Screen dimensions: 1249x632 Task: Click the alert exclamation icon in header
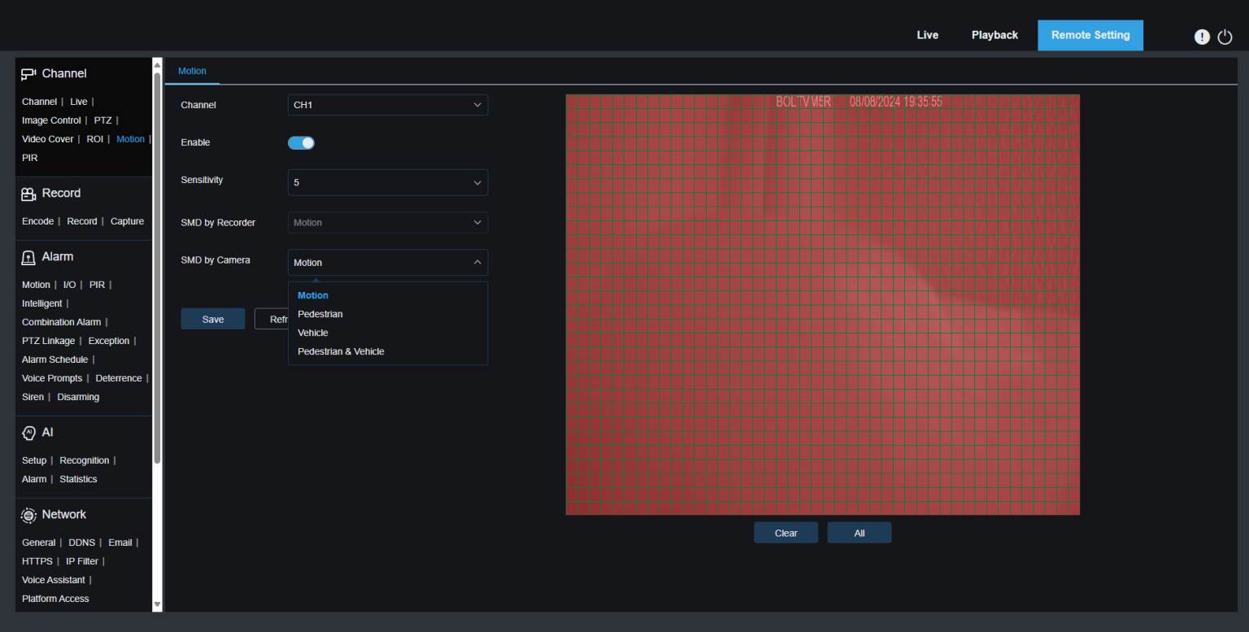point(1201,37)
